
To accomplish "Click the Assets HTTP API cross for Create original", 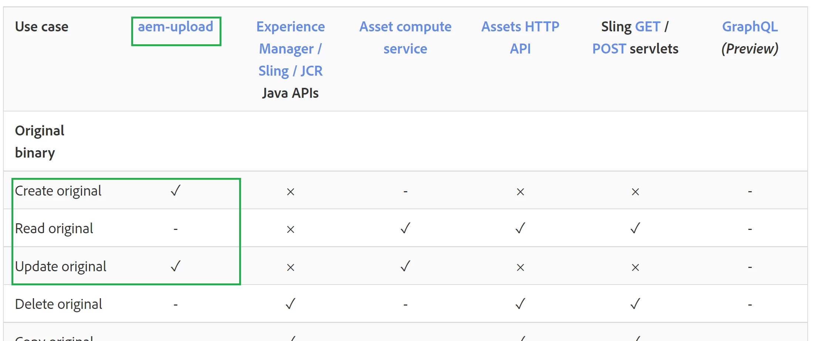I will coord(520,192).
